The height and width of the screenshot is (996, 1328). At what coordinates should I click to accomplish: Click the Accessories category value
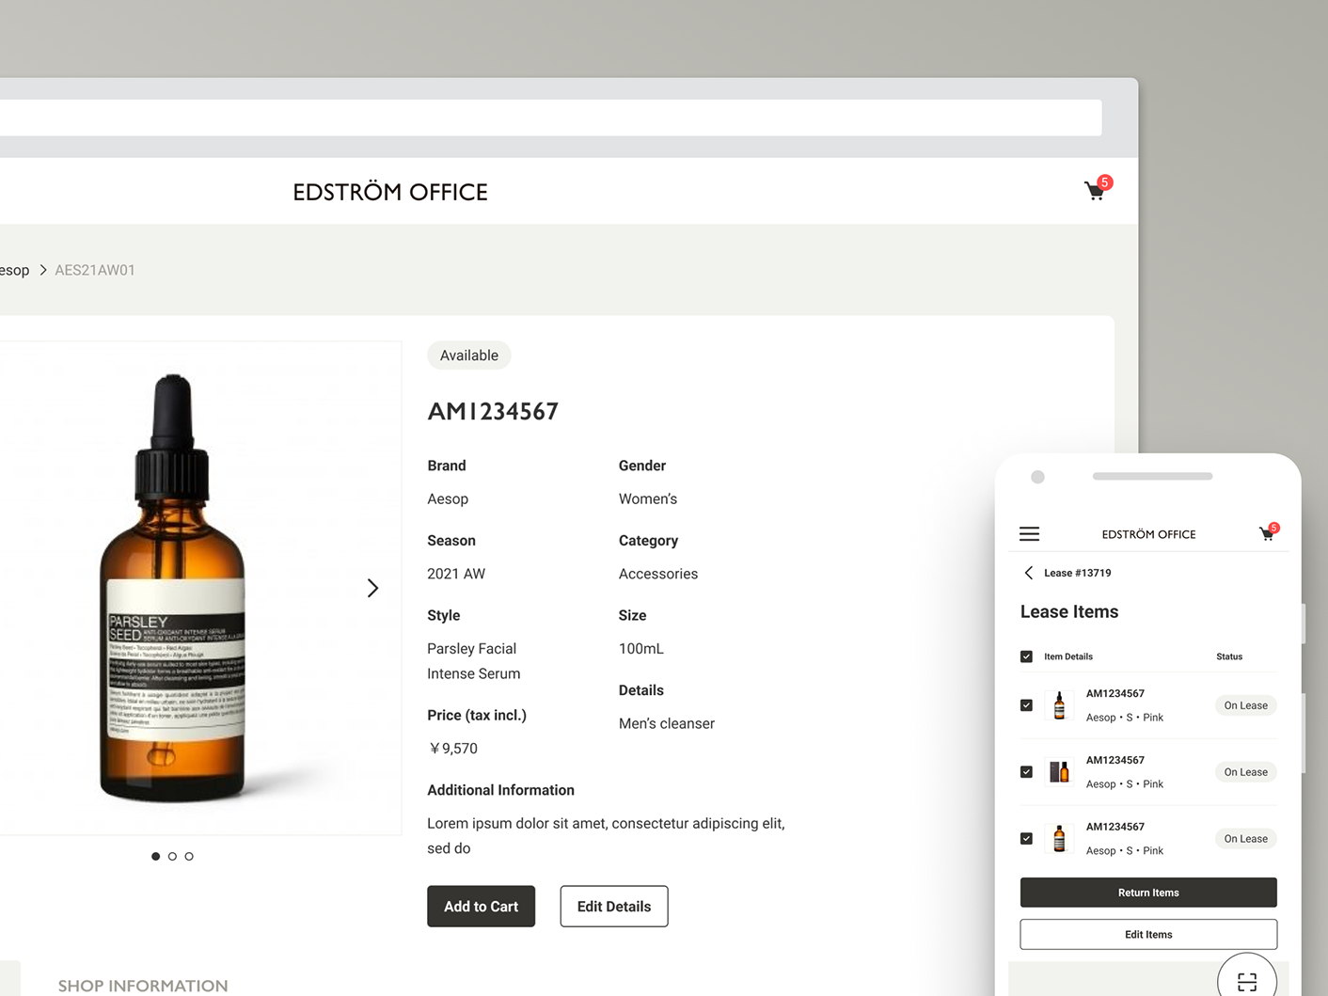coord(658,574)
